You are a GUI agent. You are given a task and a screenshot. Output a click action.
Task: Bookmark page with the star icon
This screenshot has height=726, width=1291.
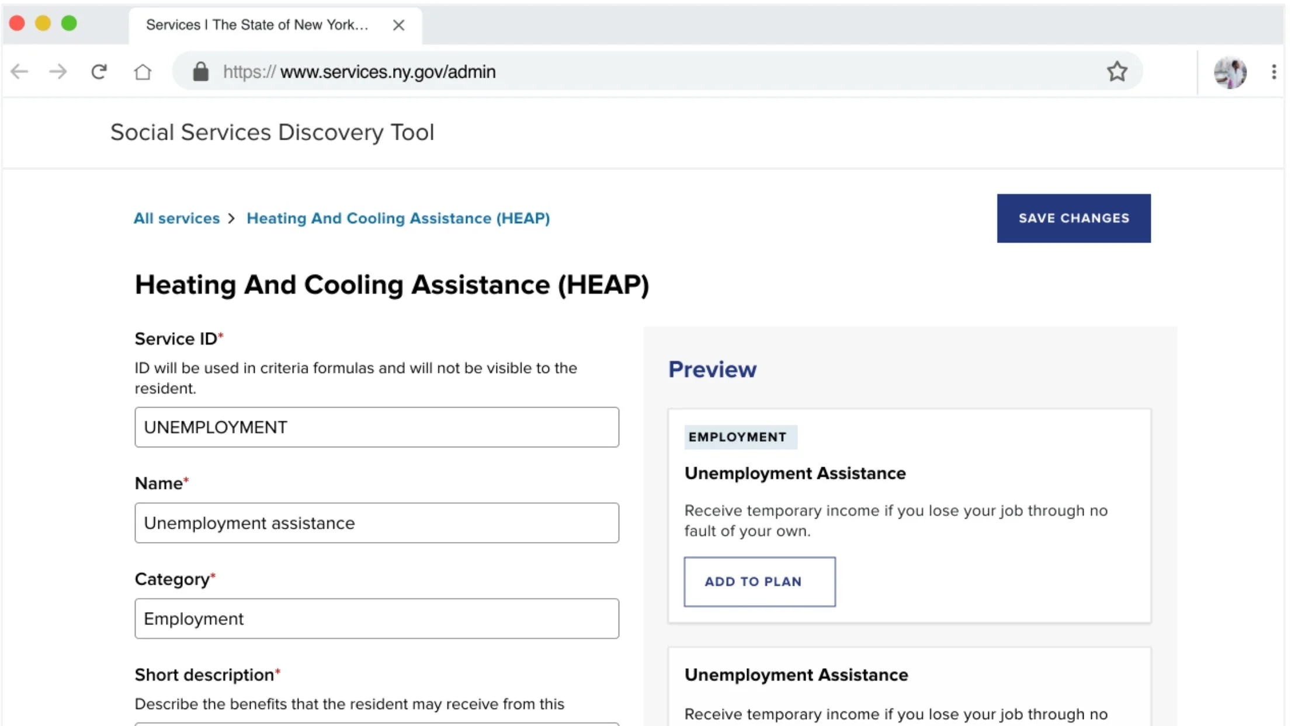point(1116,71)
